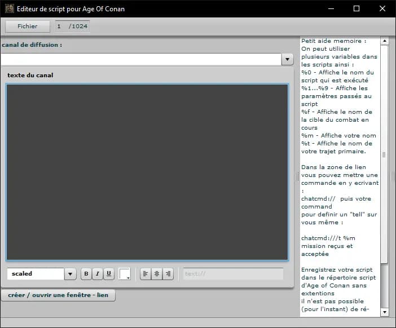The height and width of the screenshot is (328, 396).
Task: Click the canal de diffusion combo box field
Action: click(x=140, y=59)
